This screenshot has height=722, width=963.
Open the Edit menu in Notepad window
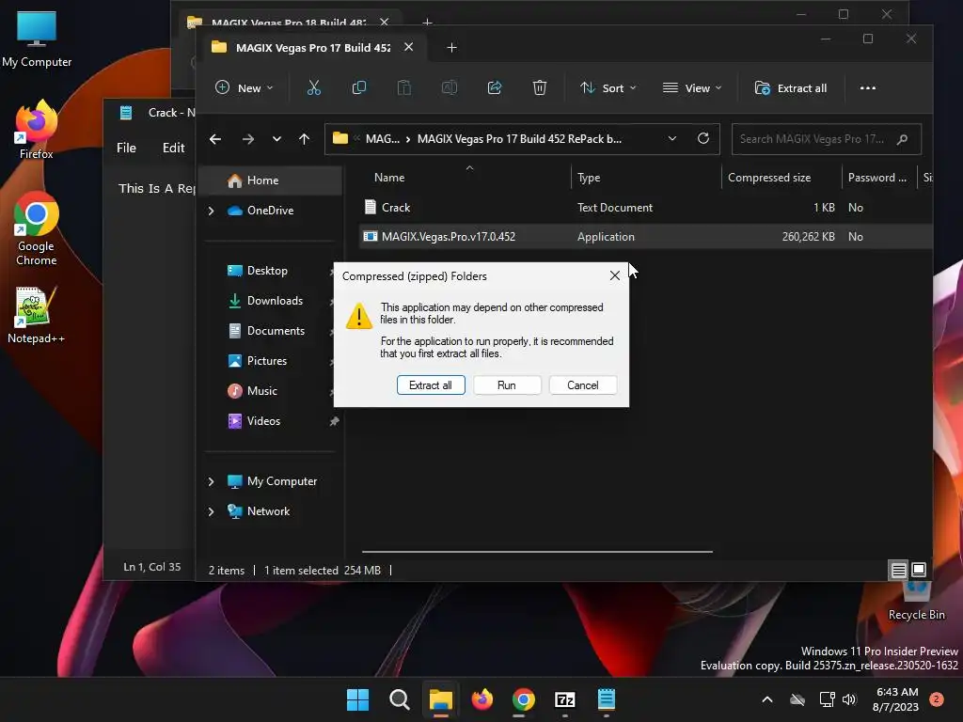[173, 148]
